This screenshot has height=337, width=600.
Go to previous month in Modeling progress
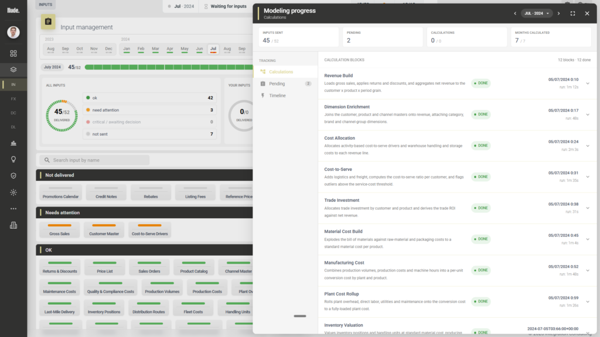(515, 13)
